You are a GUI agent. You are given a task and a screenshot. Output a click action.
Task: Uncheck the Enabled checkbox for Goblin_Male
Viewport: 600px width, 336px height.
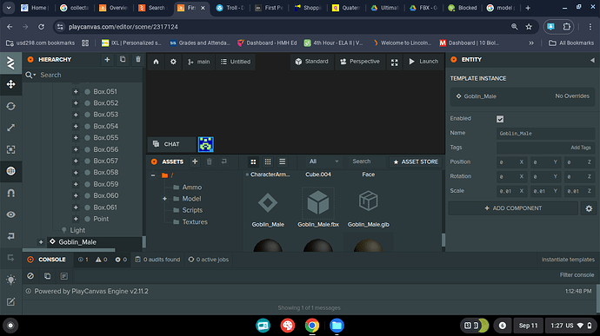coord(500,119)
